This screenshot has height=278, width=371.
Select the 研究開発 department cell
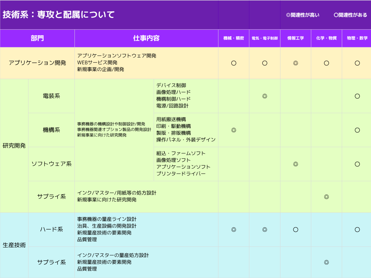(x=14, y=145)
